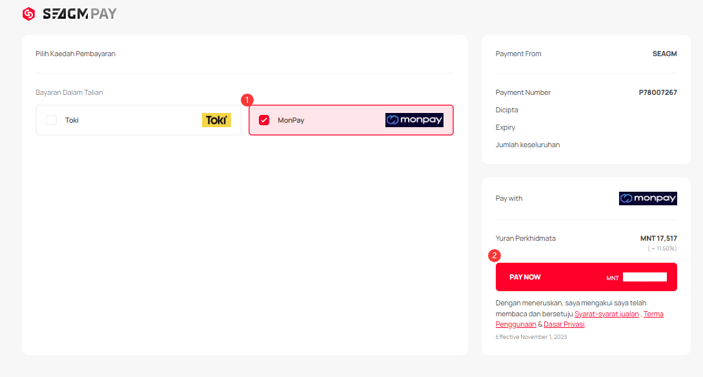Select the Toki payment method label

click(72, 120)
